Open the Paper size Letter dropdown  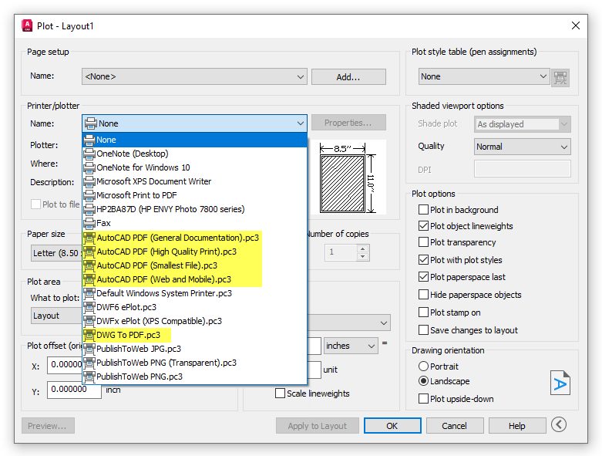tap(56, 253)
